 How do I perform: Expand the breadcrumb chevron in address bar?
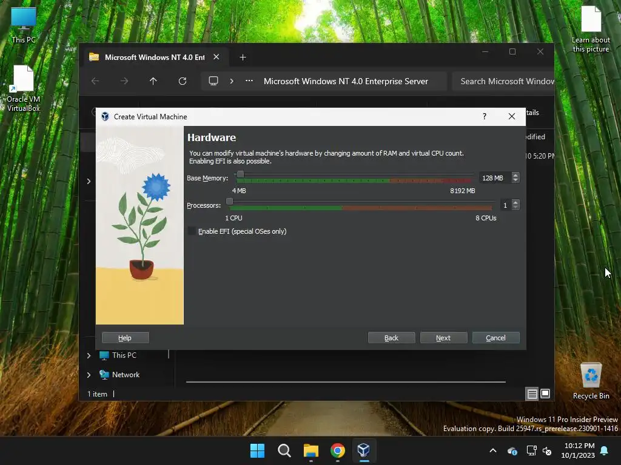coord(232,81)
